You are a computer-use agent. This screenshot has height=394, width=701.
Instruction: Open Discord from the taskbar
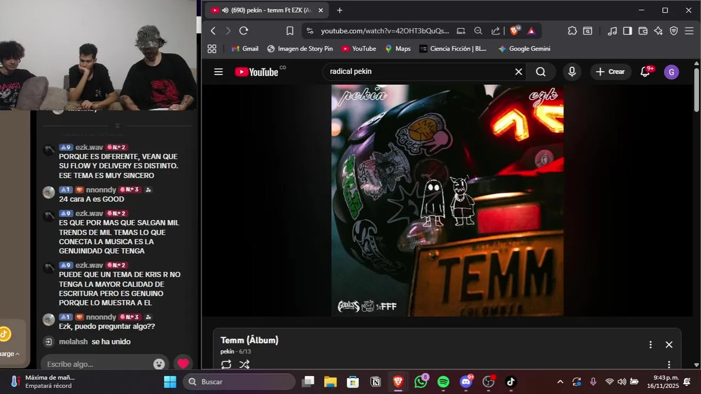466,381
